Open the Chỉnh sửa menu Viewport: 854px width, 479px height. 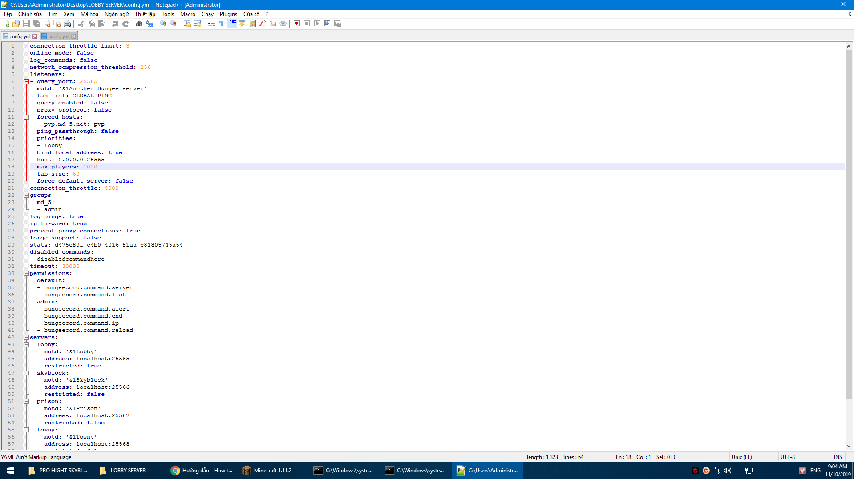pyautogui.click(x=30, y=14)
